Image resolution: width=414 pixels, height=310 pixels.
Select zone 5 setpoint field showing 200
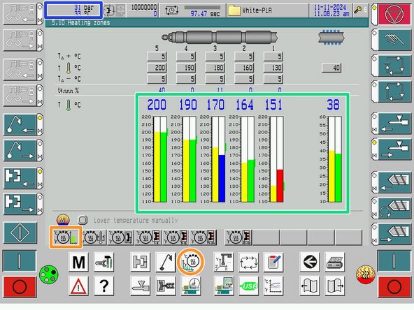point(157,68)
